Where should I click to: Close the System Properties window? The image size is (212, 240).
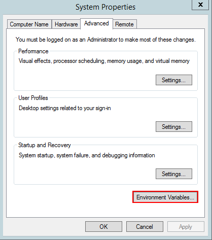(x=200, y=5)
